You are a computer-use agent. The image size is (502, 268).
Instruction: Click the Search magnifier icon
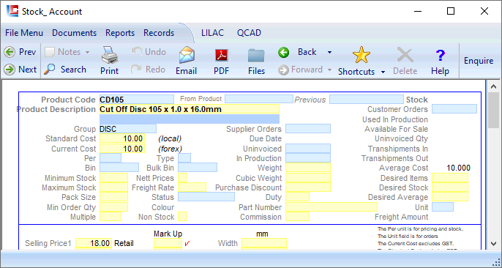[50, 69]
